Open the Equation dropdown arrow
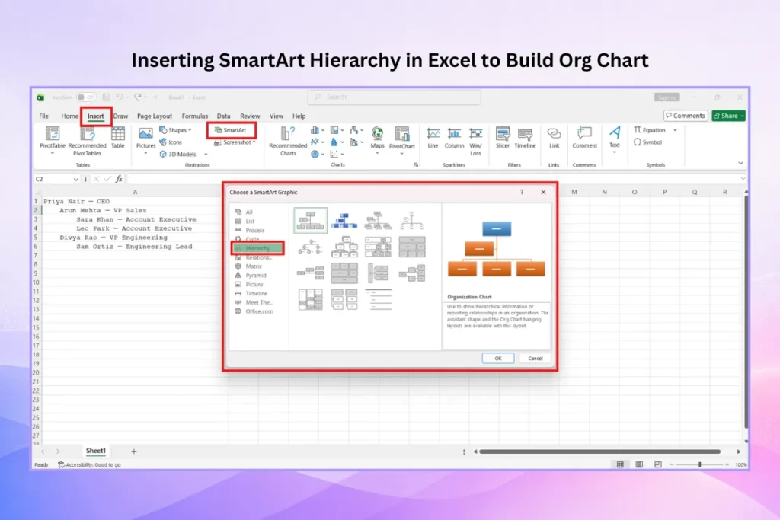Screen dimensions: 780x520 [x=675, y=130]
